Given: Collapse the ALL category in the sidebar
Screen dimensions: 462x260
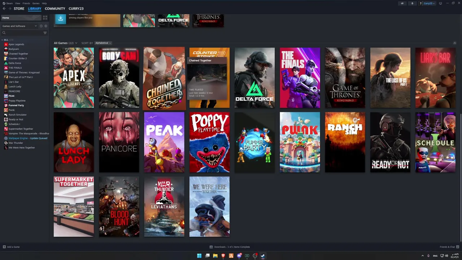Looking at the screenshot, I should point(2,40).
